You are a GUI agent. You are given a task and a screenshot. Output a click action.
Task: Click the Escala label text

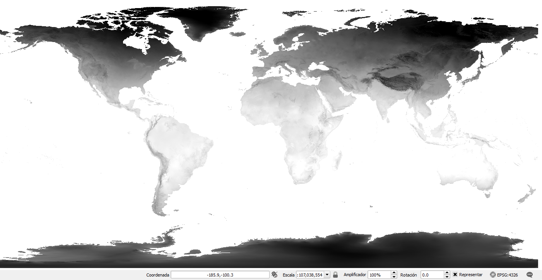(x=289, y=275)
